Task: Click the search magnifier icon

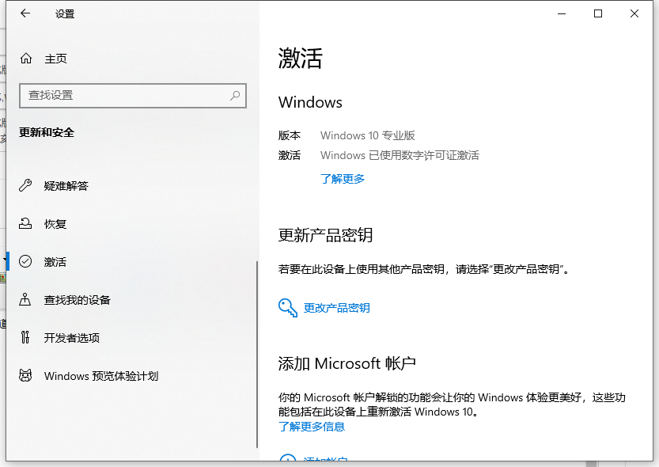Action: 235,96
